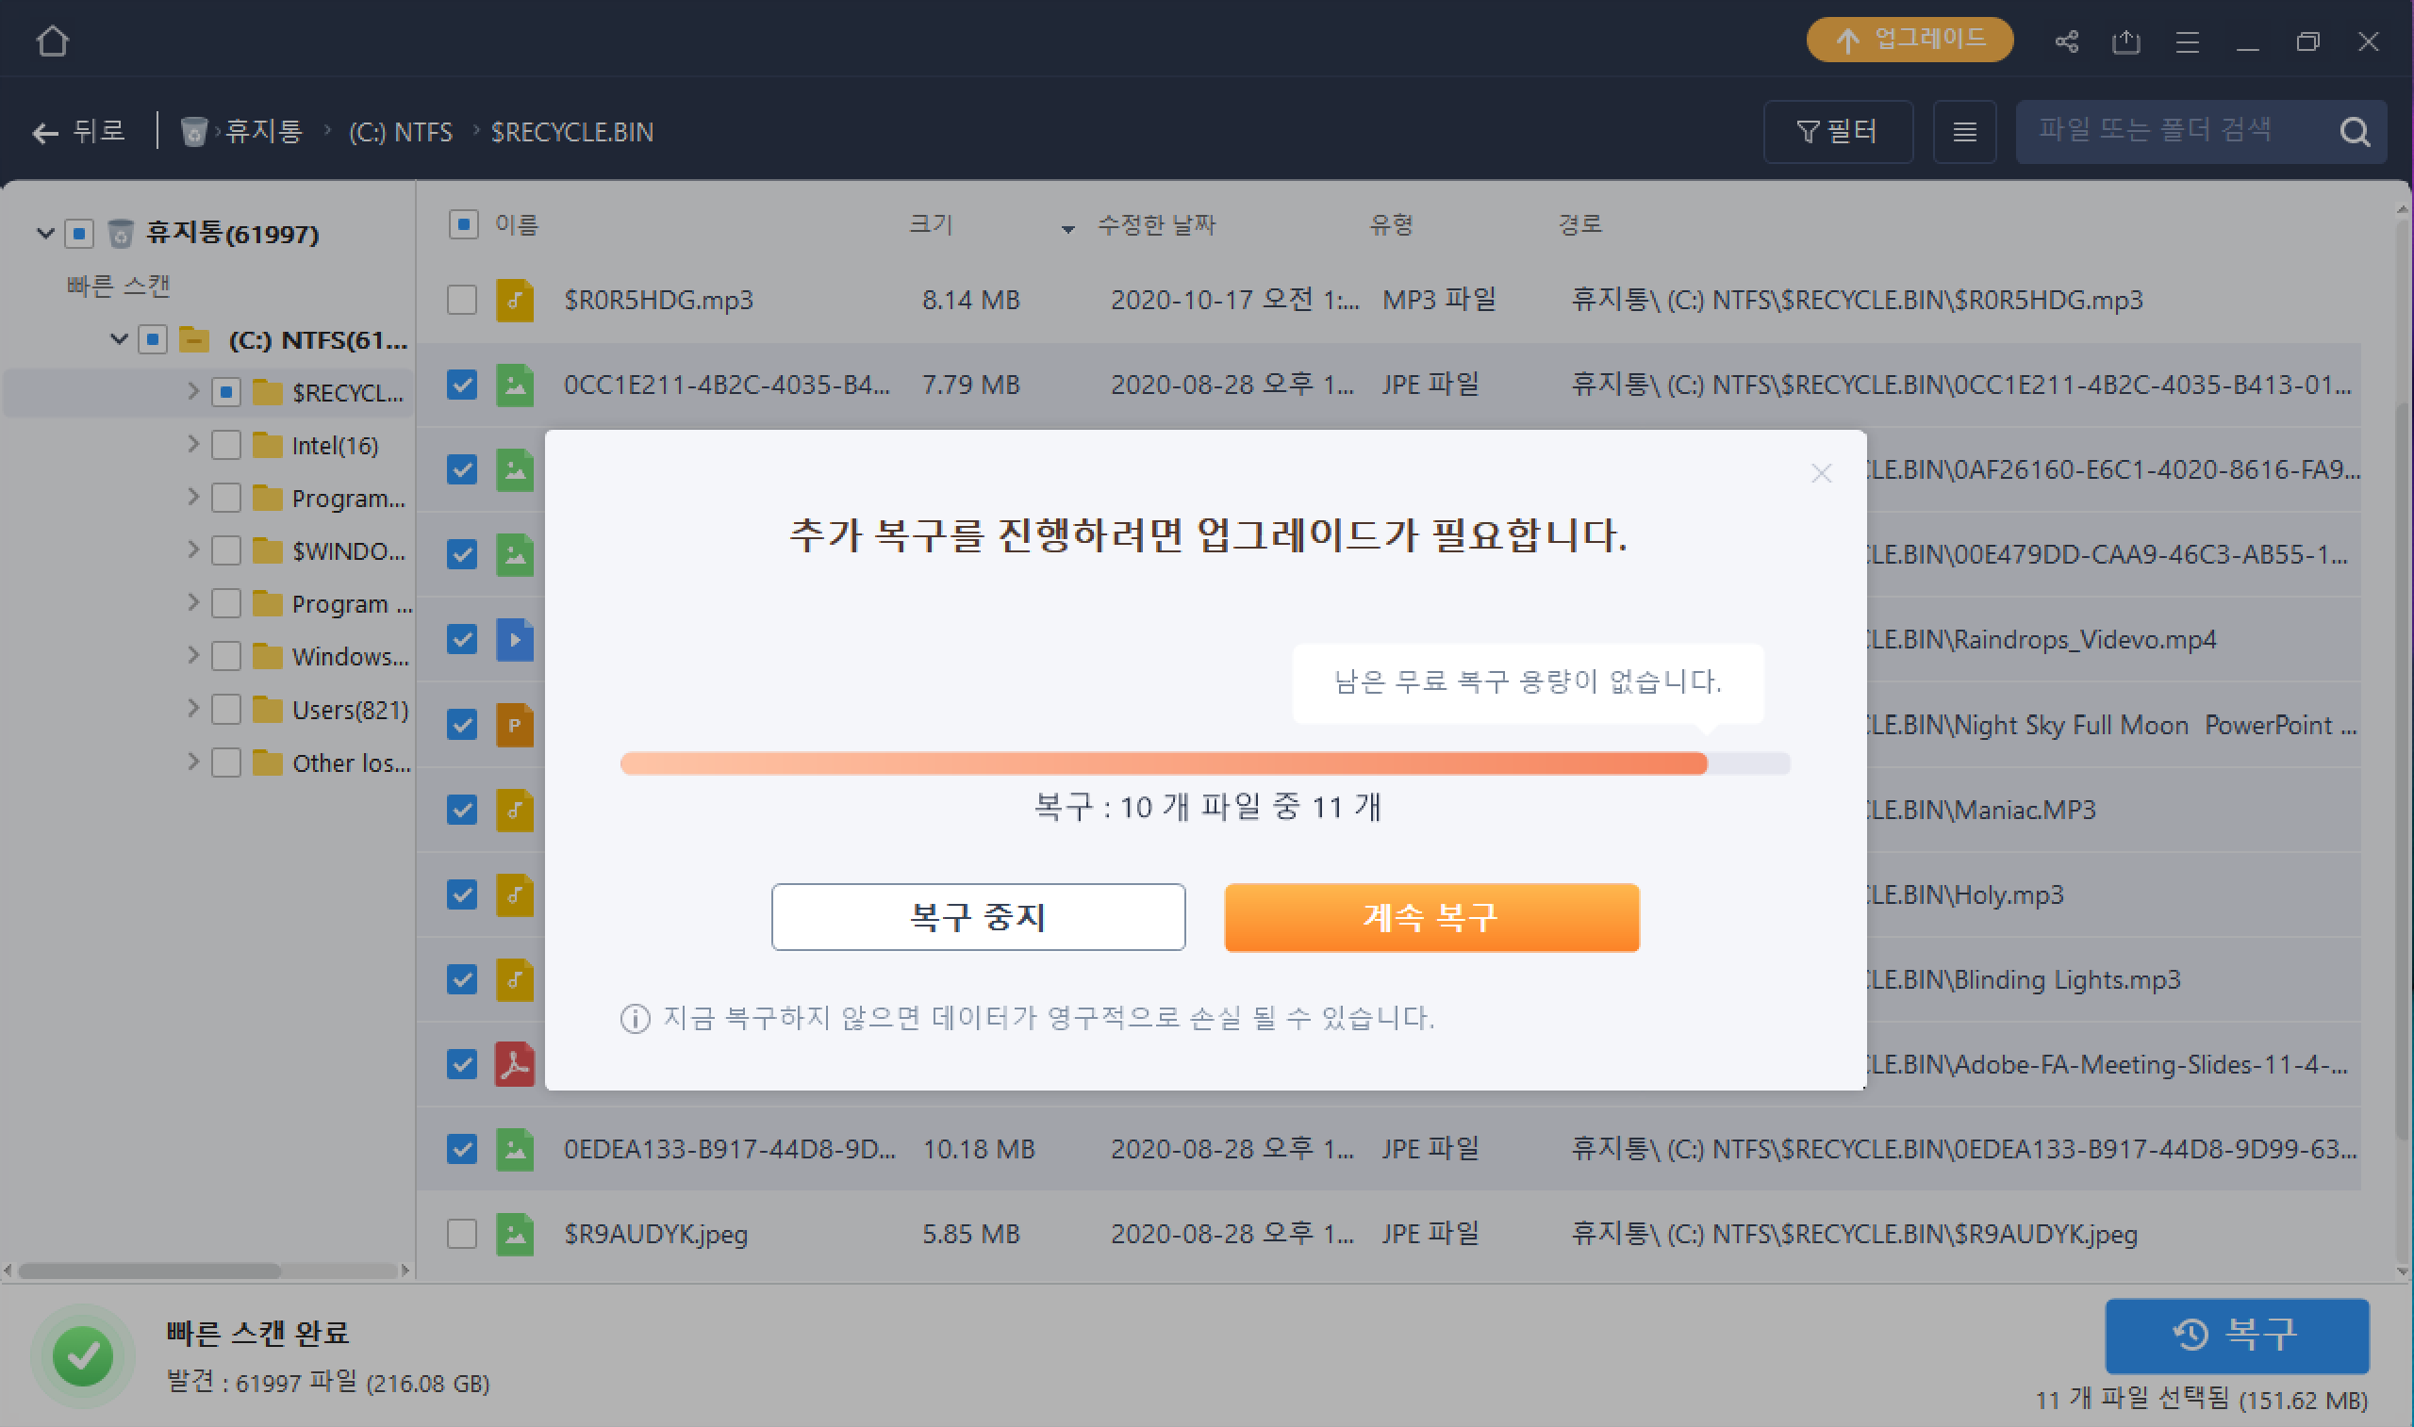Viewport: 2414px width, 1427px height.
Task: Switch list view mode icon next to 필터
Action: coord(1964,132)
